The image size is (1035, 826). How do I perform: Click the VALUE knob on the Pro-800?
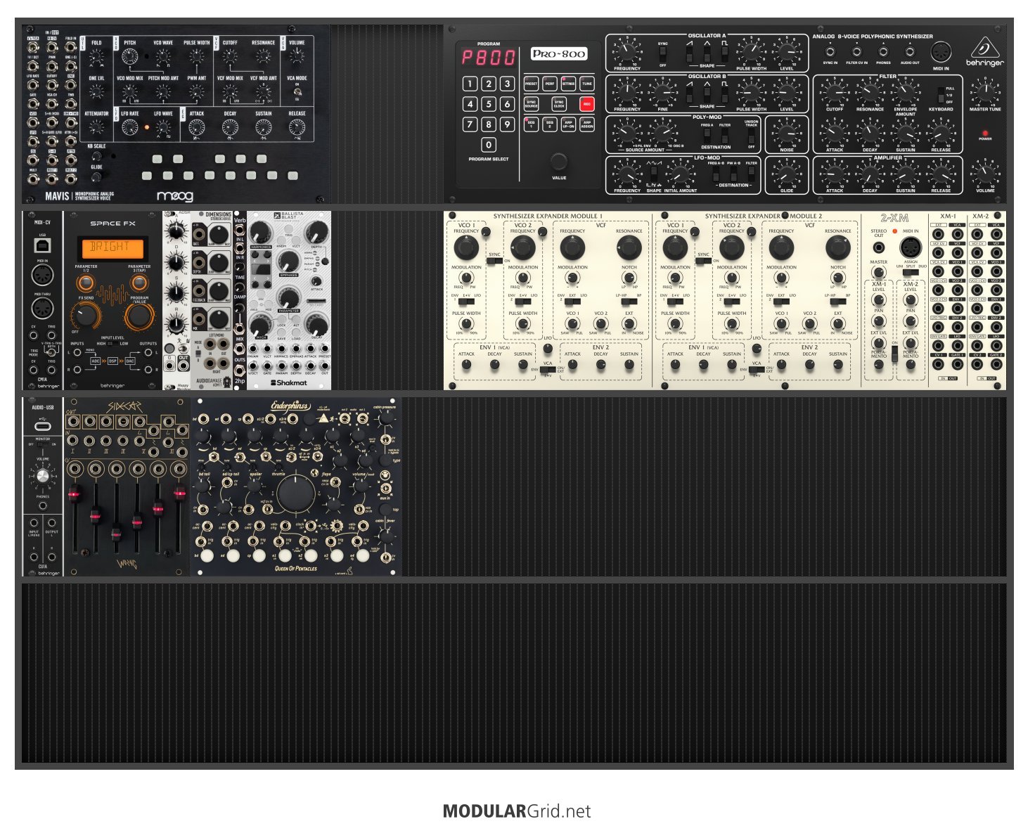[x=559, y=161]
